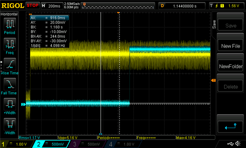Screen dimensions: 246x148
Task: Click the Save softkey button
Action: coord(231,26)
